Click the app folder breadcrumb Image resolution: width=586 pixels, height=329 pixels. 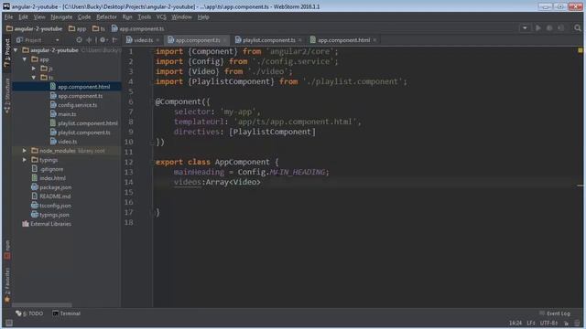77,28
